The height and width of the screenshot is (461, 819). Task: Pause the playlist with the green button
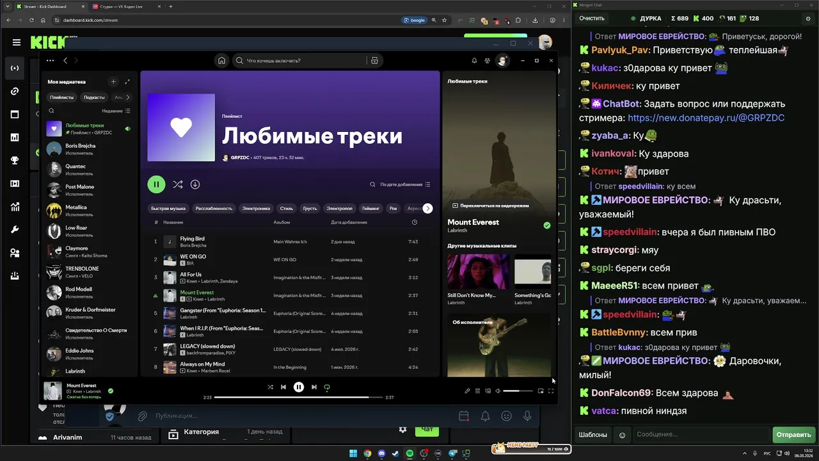(156, 184)
